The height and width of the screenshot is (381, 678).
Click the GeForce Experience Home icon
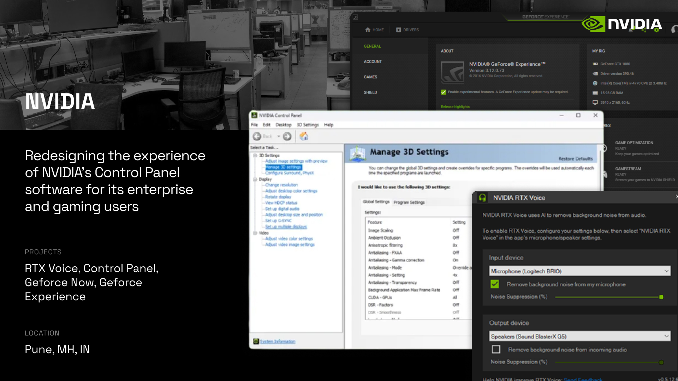click(x=368, y=30)
